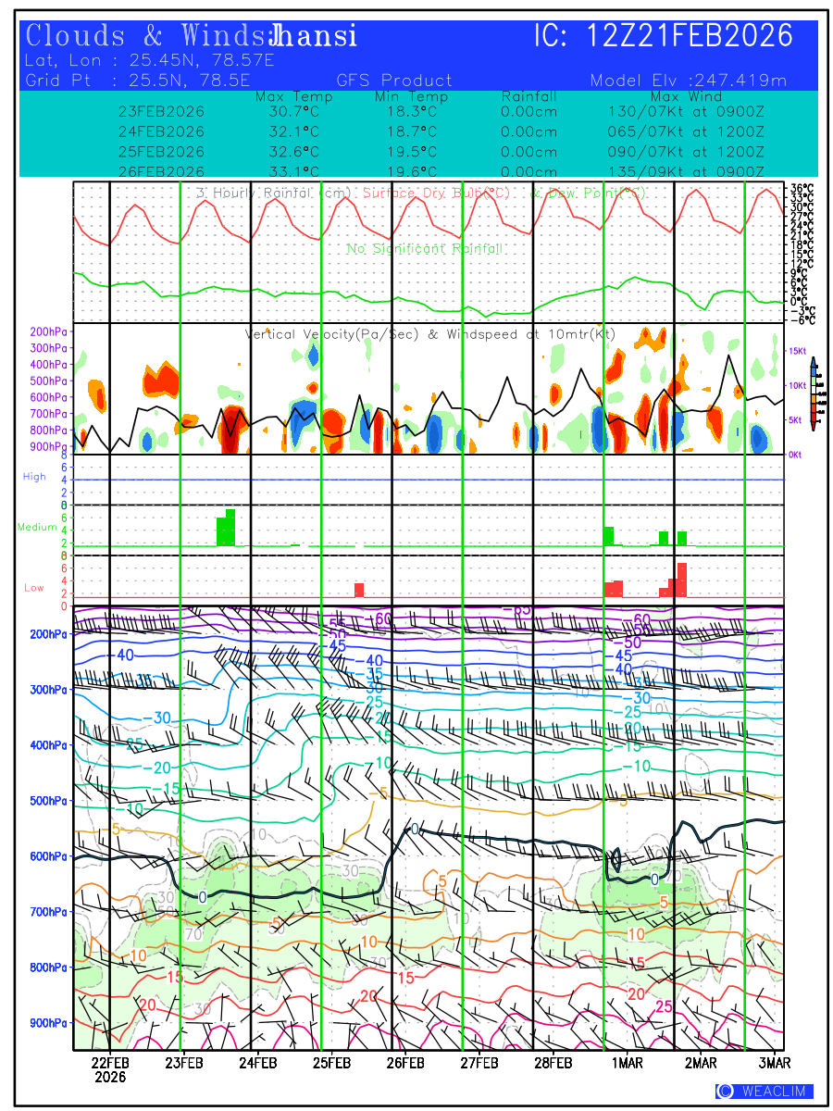This screenshot has height=1111, width=833.
Task: Click the WEACLIM logo icon
Action: pyautogui.click(x=727, y=1091)
